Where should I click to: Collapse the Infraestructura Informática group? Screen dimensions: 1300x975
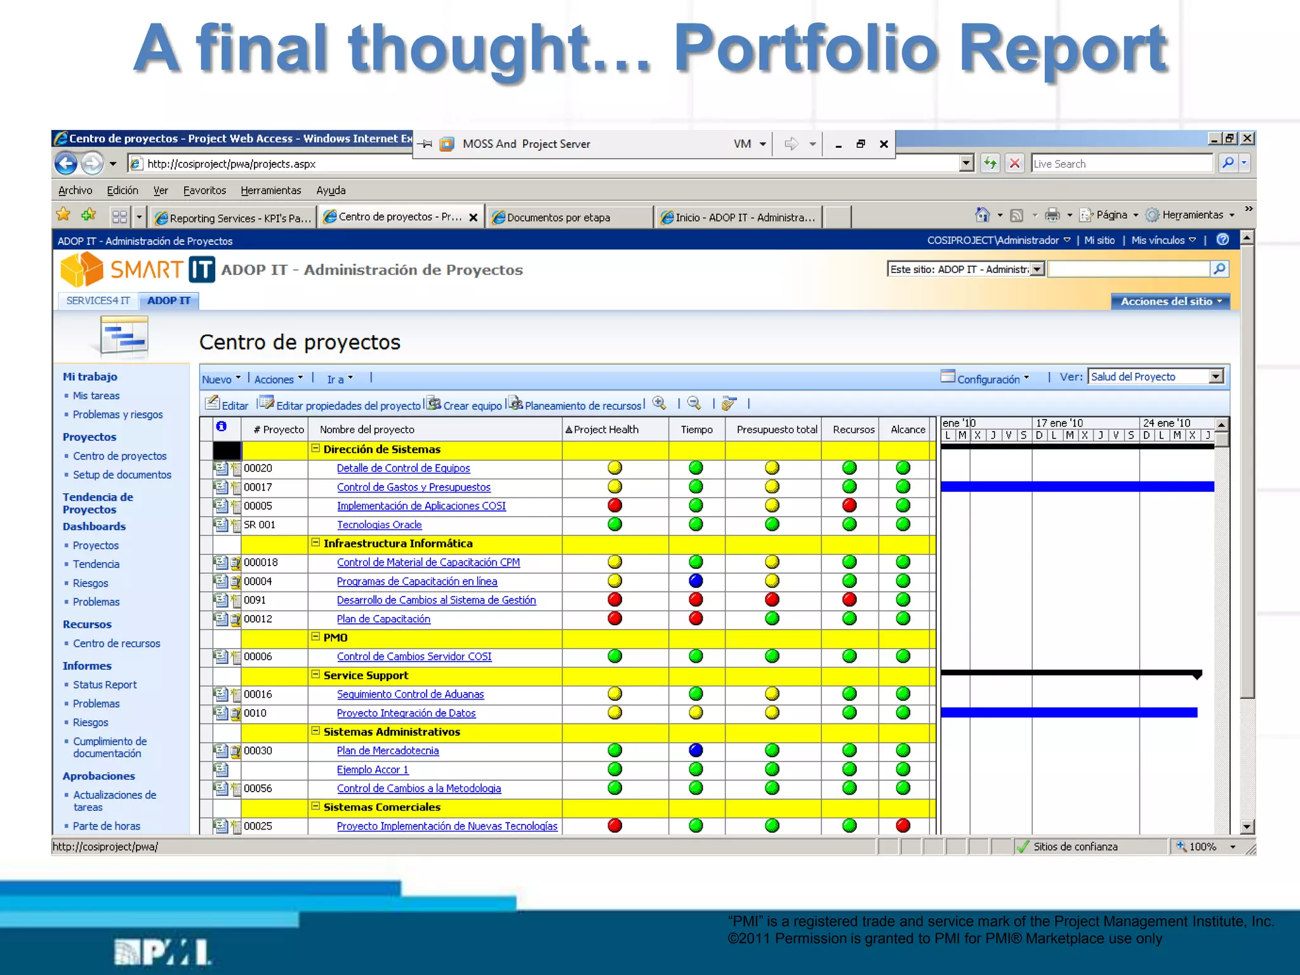pyautogui.click(x=315, y=543)
